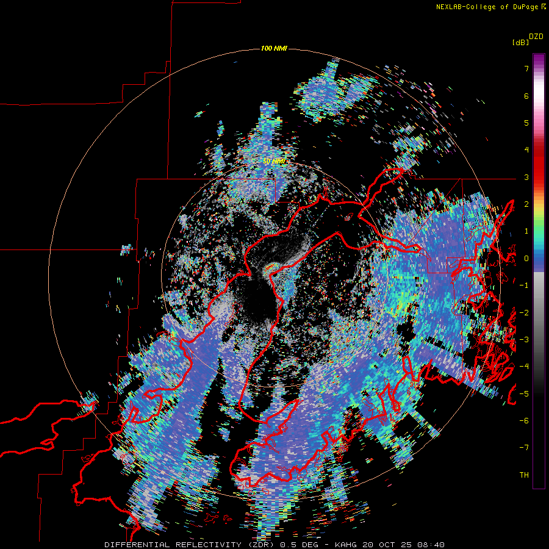The height and width of the screenshot is (549, 549).
Task: Click the -7 dB legend tick label
Action: (524, 448)
